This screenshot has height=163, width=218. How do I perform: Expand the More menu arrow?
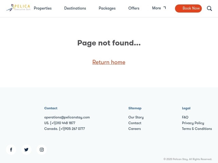click(165, 8)
